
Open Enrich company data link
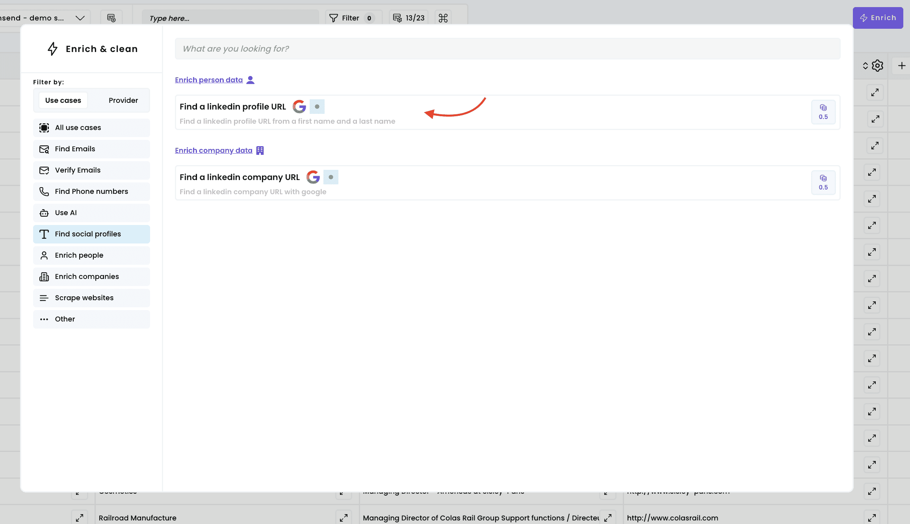coord(214,151)
